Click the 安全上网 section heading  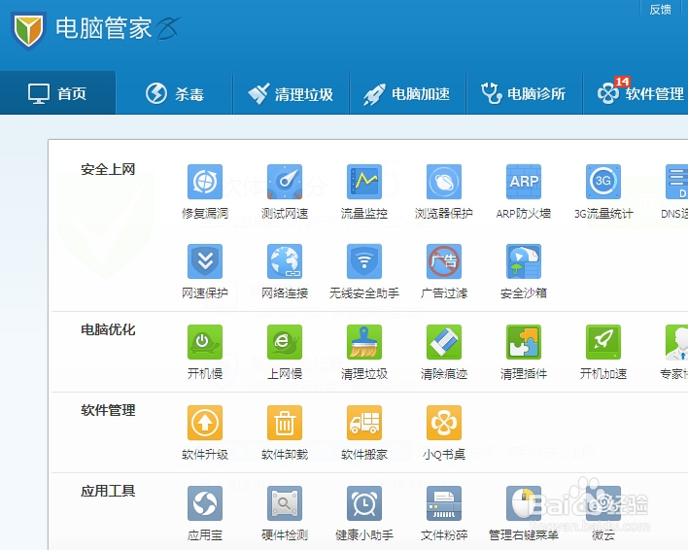108,169
